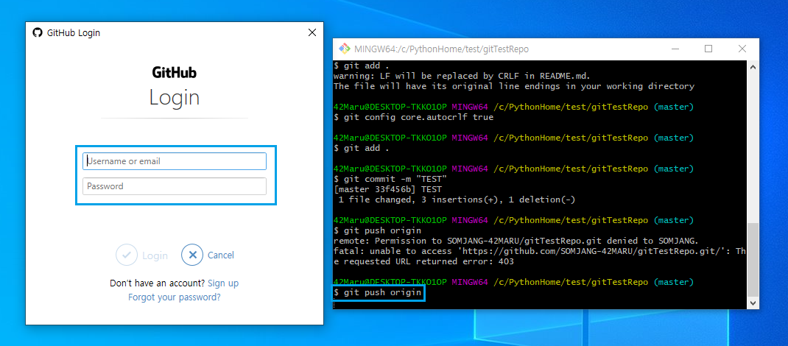Click the terminal scrollbar down arrow

click(753, 303)
